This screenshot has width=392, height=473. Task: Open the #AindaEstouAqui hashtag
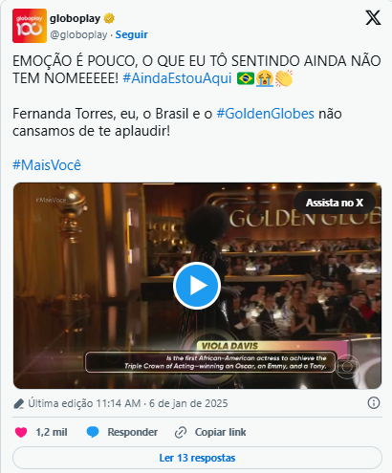coord(177,78)
